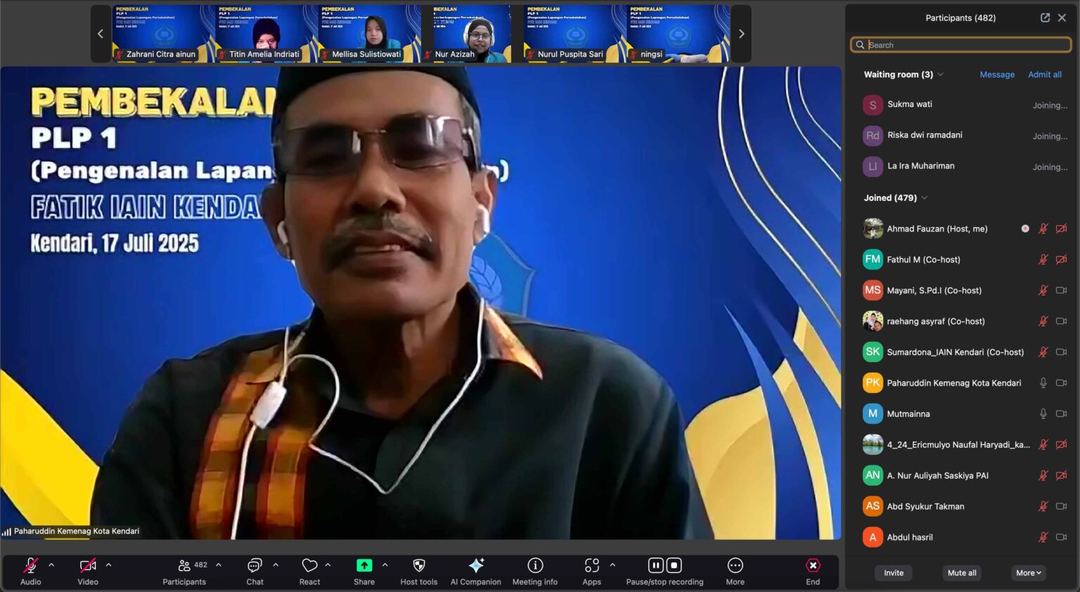
Task: Toggle video for Mayani, S.Pd.I
Action: (1062, 290)
